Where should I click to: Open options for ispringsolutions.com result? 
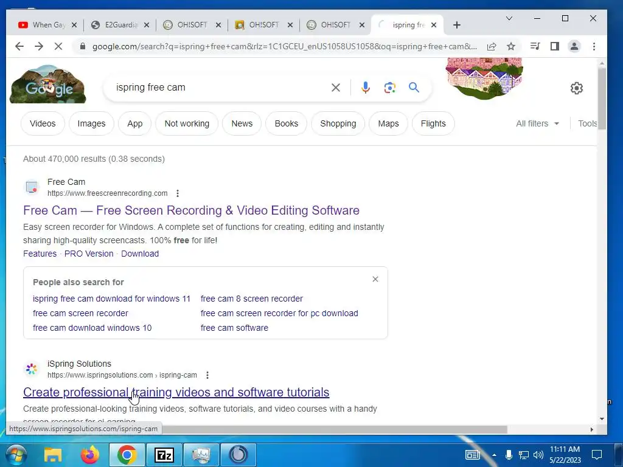click(x=207, y=375)
